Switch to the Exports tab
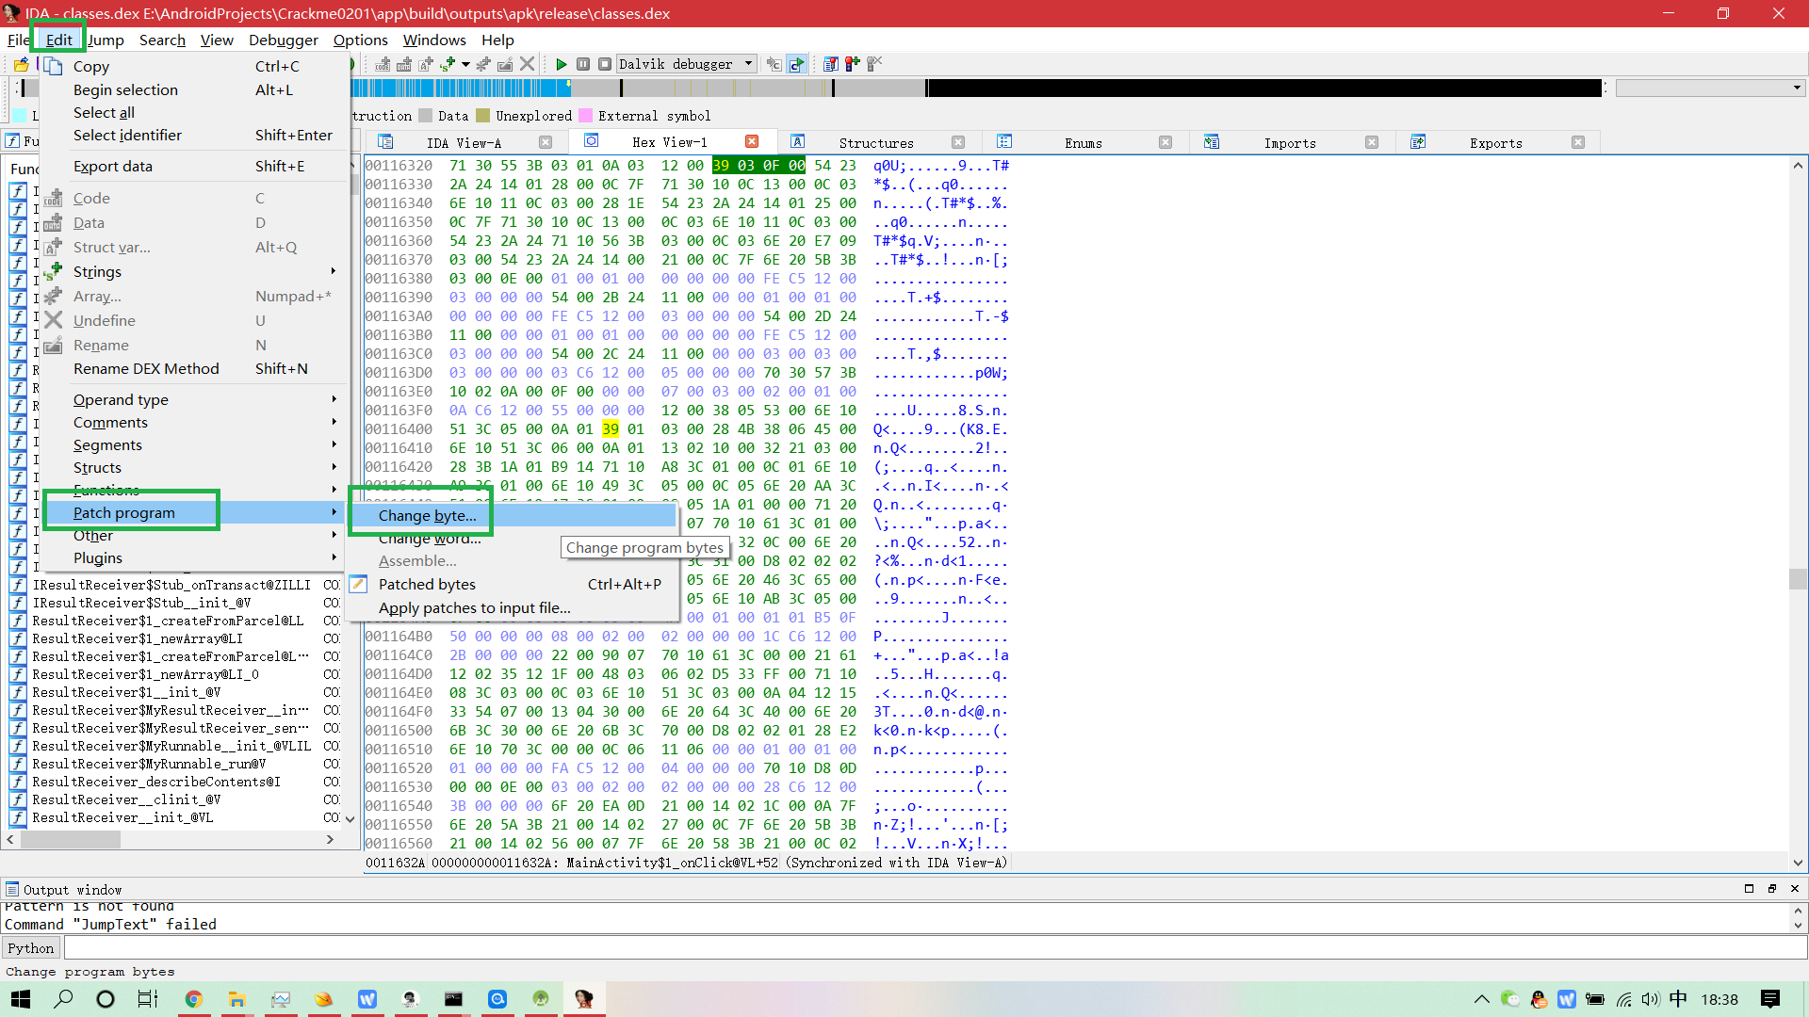 click(1495, 142)
